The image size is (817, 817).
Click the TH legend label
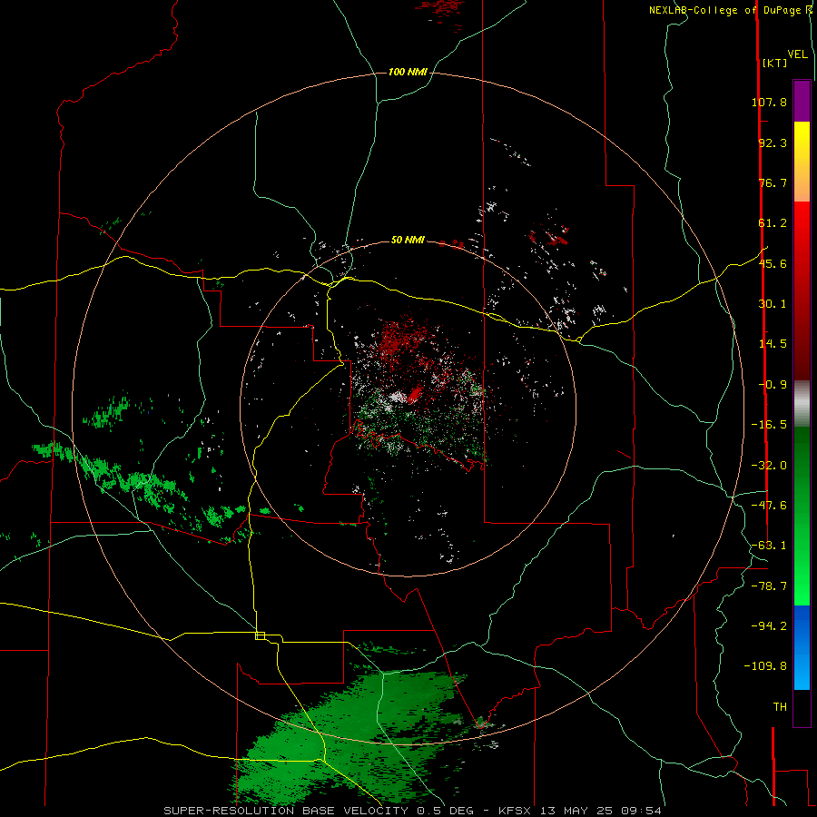tap(780, 707)
